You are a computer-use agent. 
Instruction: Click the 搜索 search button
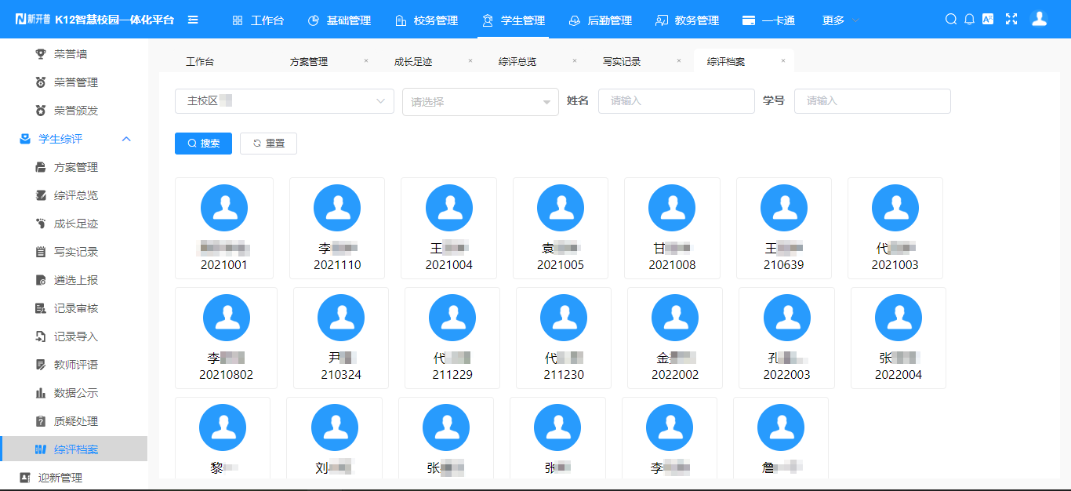tap(203, 144)
